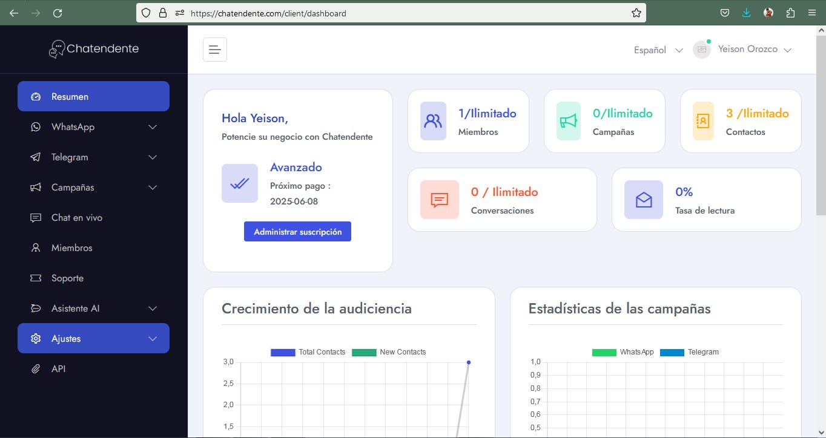Click the Asistente AI bot icon
Screen dimensions: 826x438
[36, 309]
